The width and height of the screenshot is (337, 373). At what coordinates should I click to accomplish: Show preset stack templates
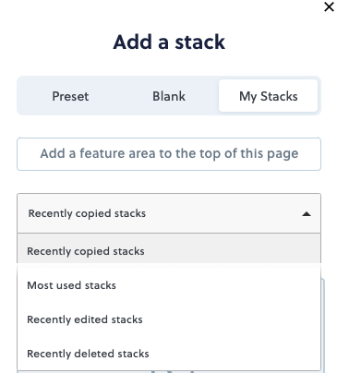[x=70, y=96]
